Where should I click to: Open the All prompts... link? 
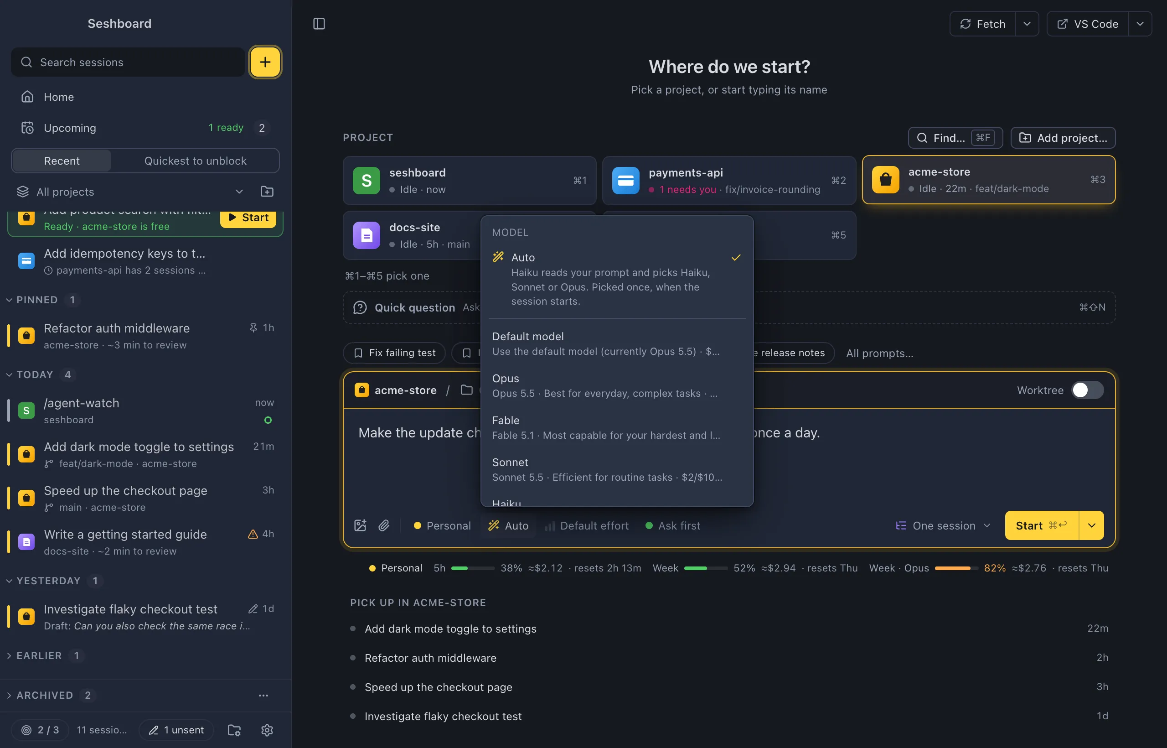click(879, 353)
